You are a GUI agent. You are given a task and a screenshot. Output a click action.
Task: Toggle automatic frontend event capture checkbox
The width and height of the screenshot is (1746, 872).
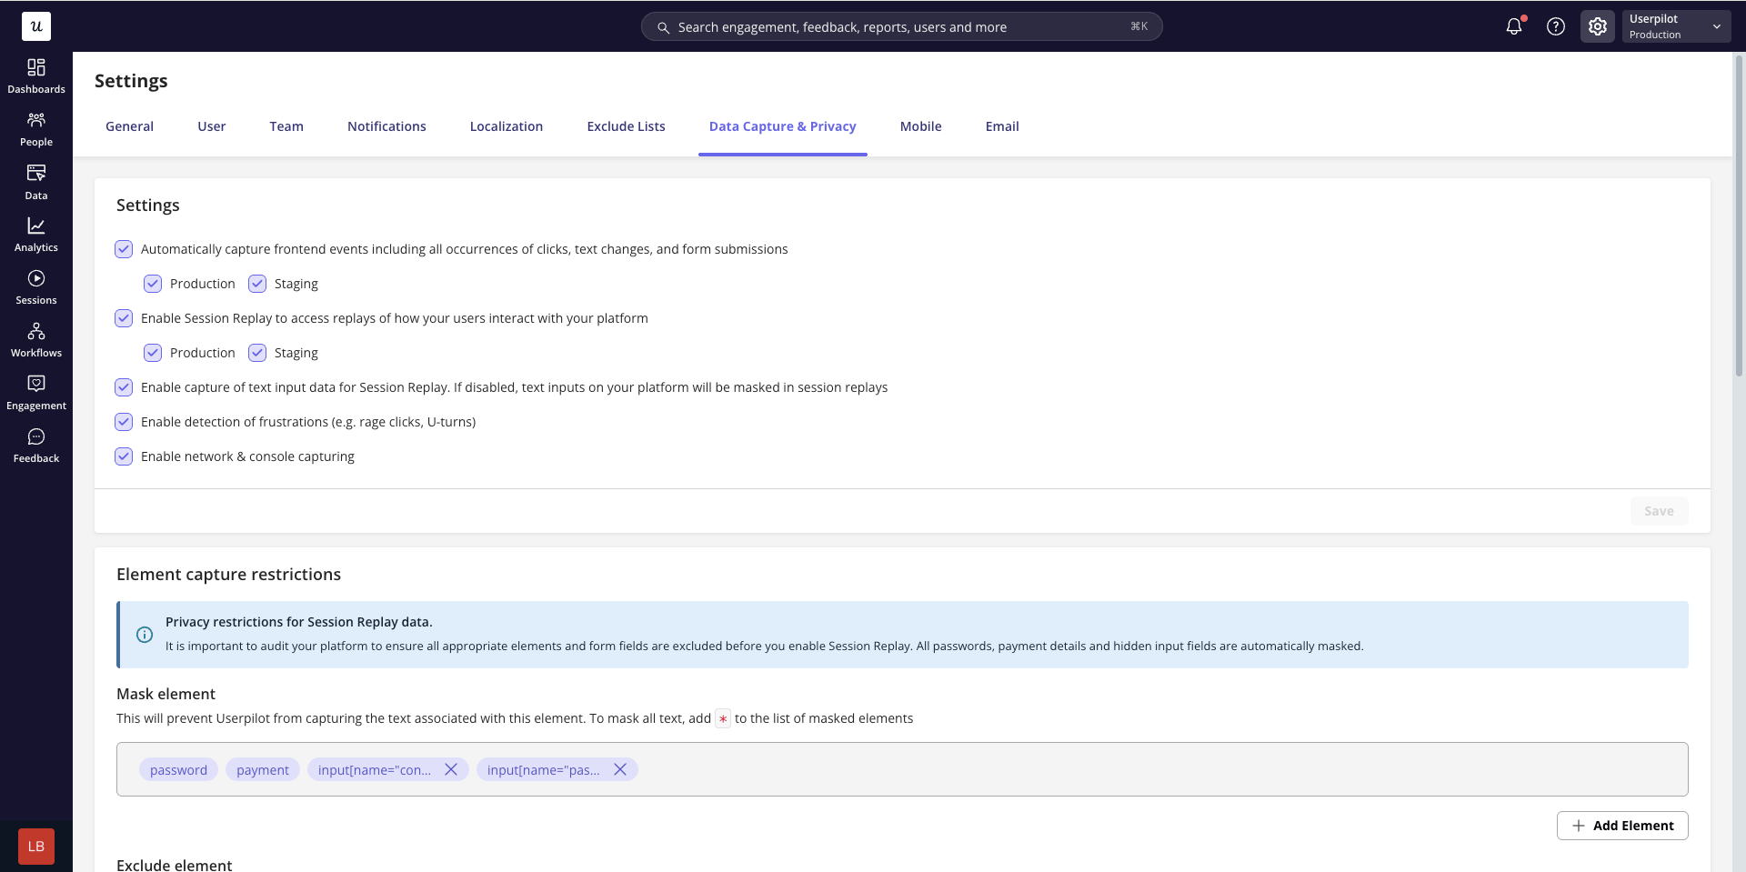click(124, 249)
